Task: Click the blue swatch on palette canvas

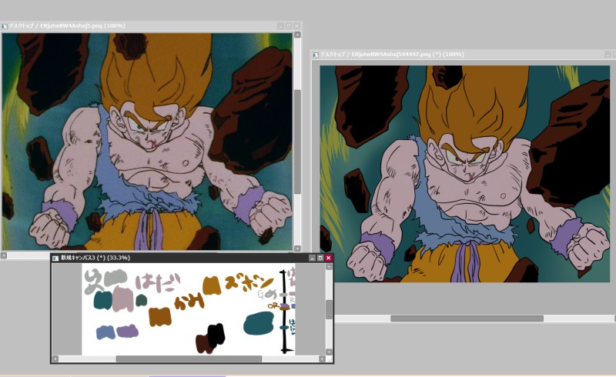Action: click(105, 332)
